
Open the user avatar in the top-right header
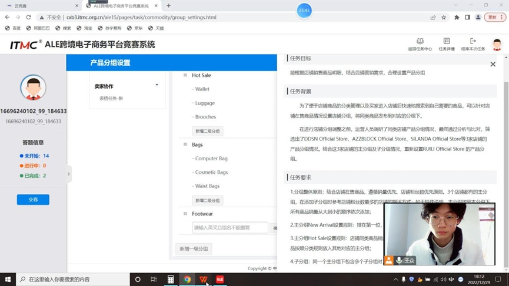497,45
